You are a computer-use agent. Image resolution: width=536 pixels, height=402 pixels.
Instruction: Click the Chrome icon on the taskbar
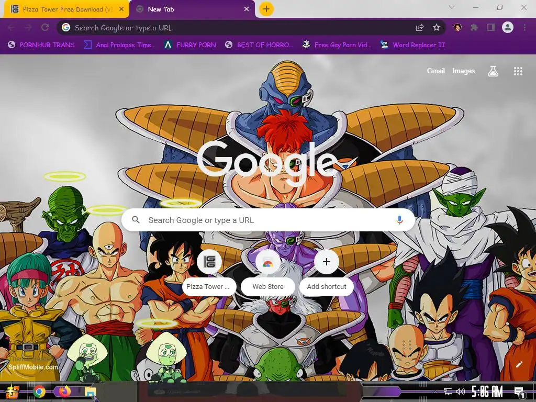click(39, 392)
